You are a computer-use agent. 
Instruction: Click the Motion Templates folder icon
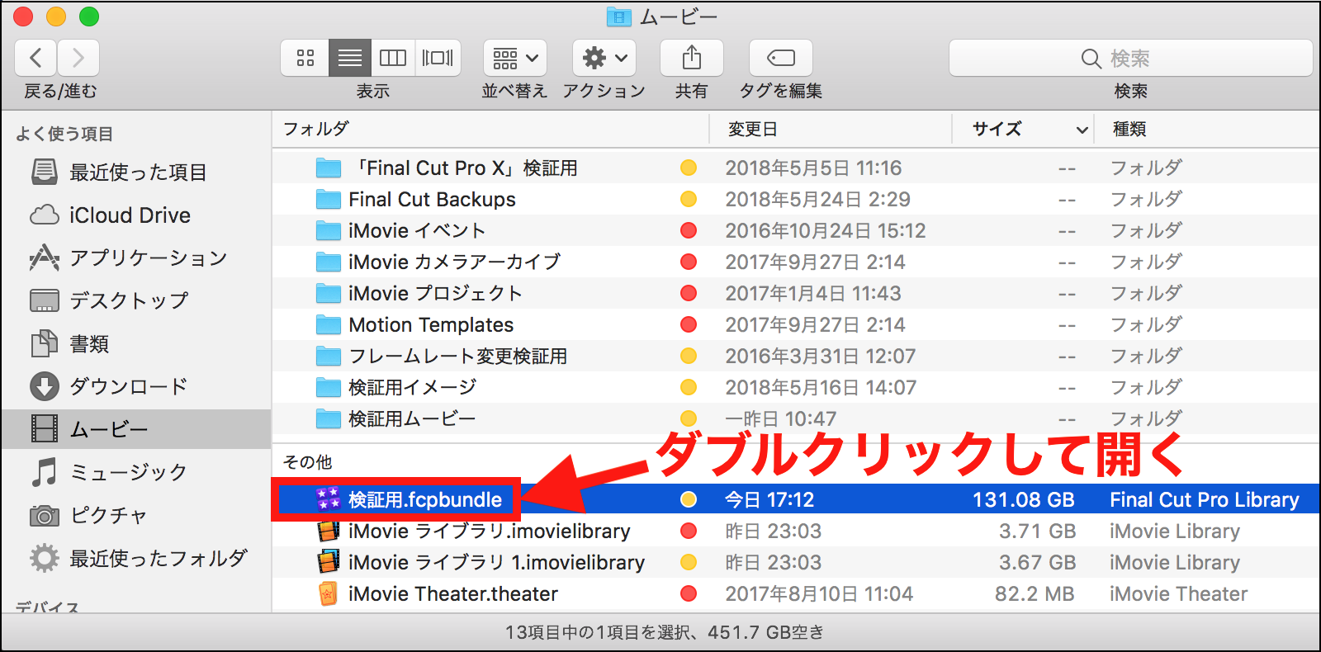click(x=329, y=324)
